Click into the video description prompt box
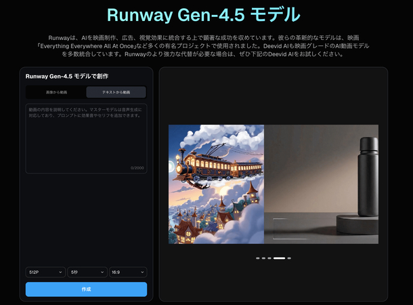 tap(86, 138)
